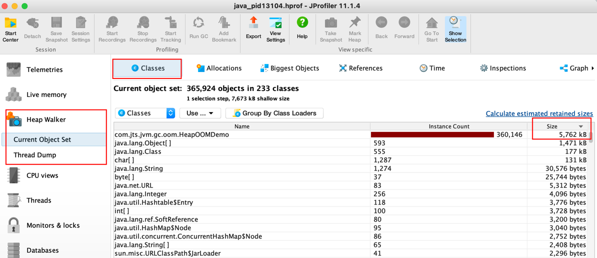Image resolution: width=597 pixels, height=258 pixels.
Task: Open the Use ... dropdown
Action: (200, 113)
